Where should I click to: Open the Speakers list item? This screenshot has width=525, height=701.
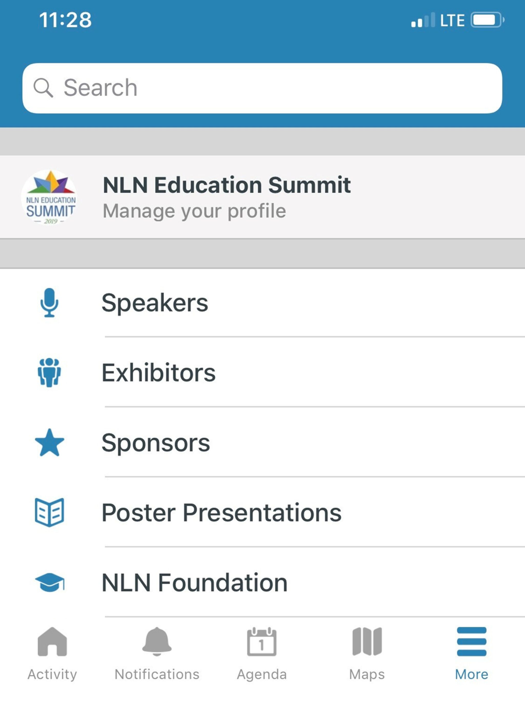[262, 303]
